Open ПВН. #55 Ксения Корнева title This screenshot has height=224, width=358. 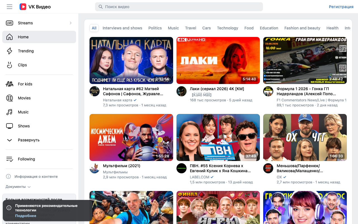coord(220,168)
